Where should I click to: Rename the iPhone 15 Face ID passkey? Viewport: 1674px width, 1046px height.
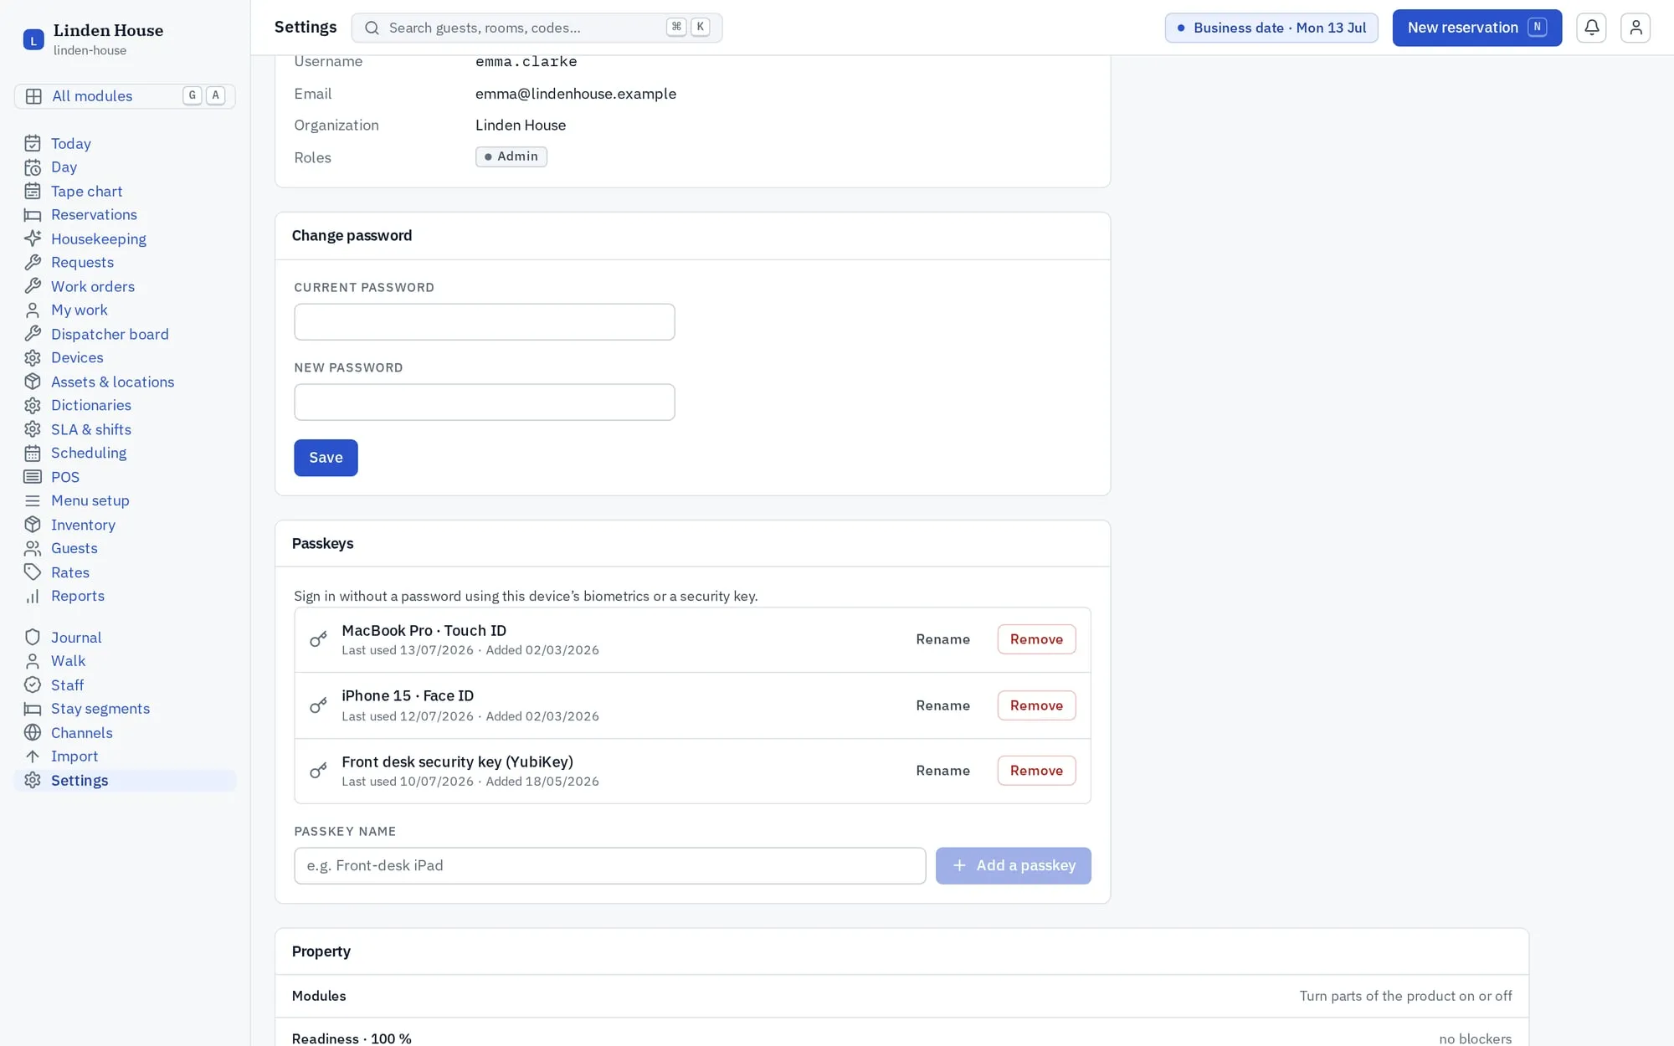(942, 705)
